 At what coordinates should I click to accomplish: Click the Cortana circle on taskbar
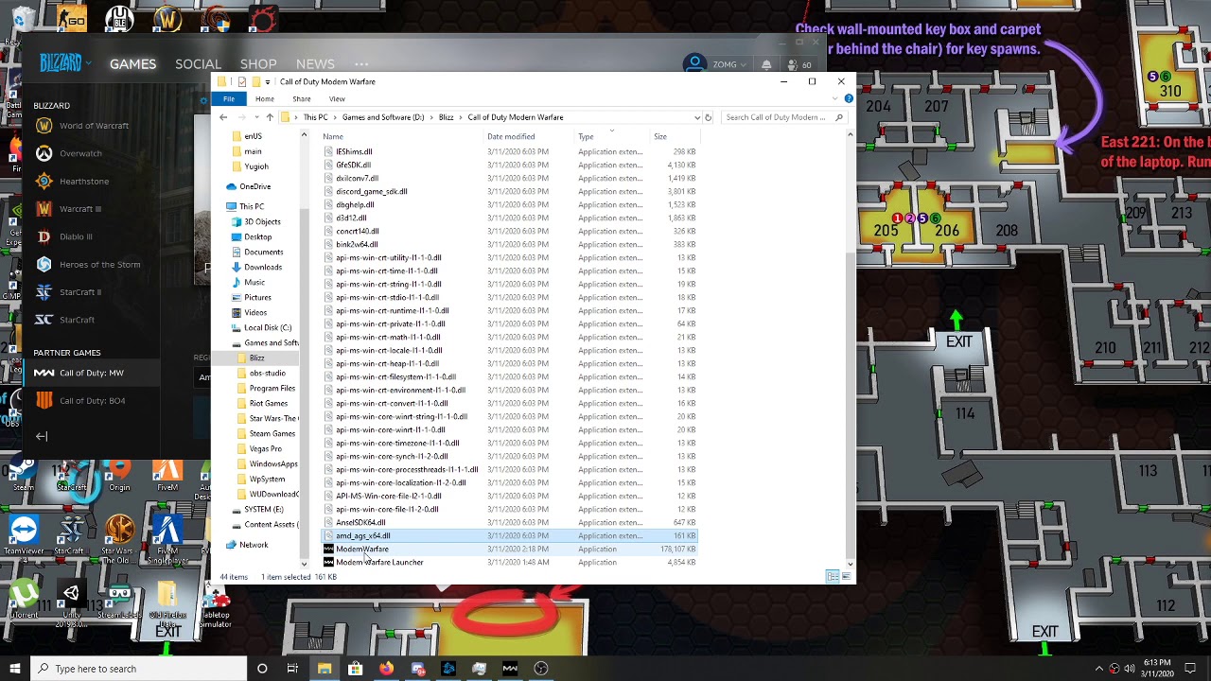coord(262,669)
